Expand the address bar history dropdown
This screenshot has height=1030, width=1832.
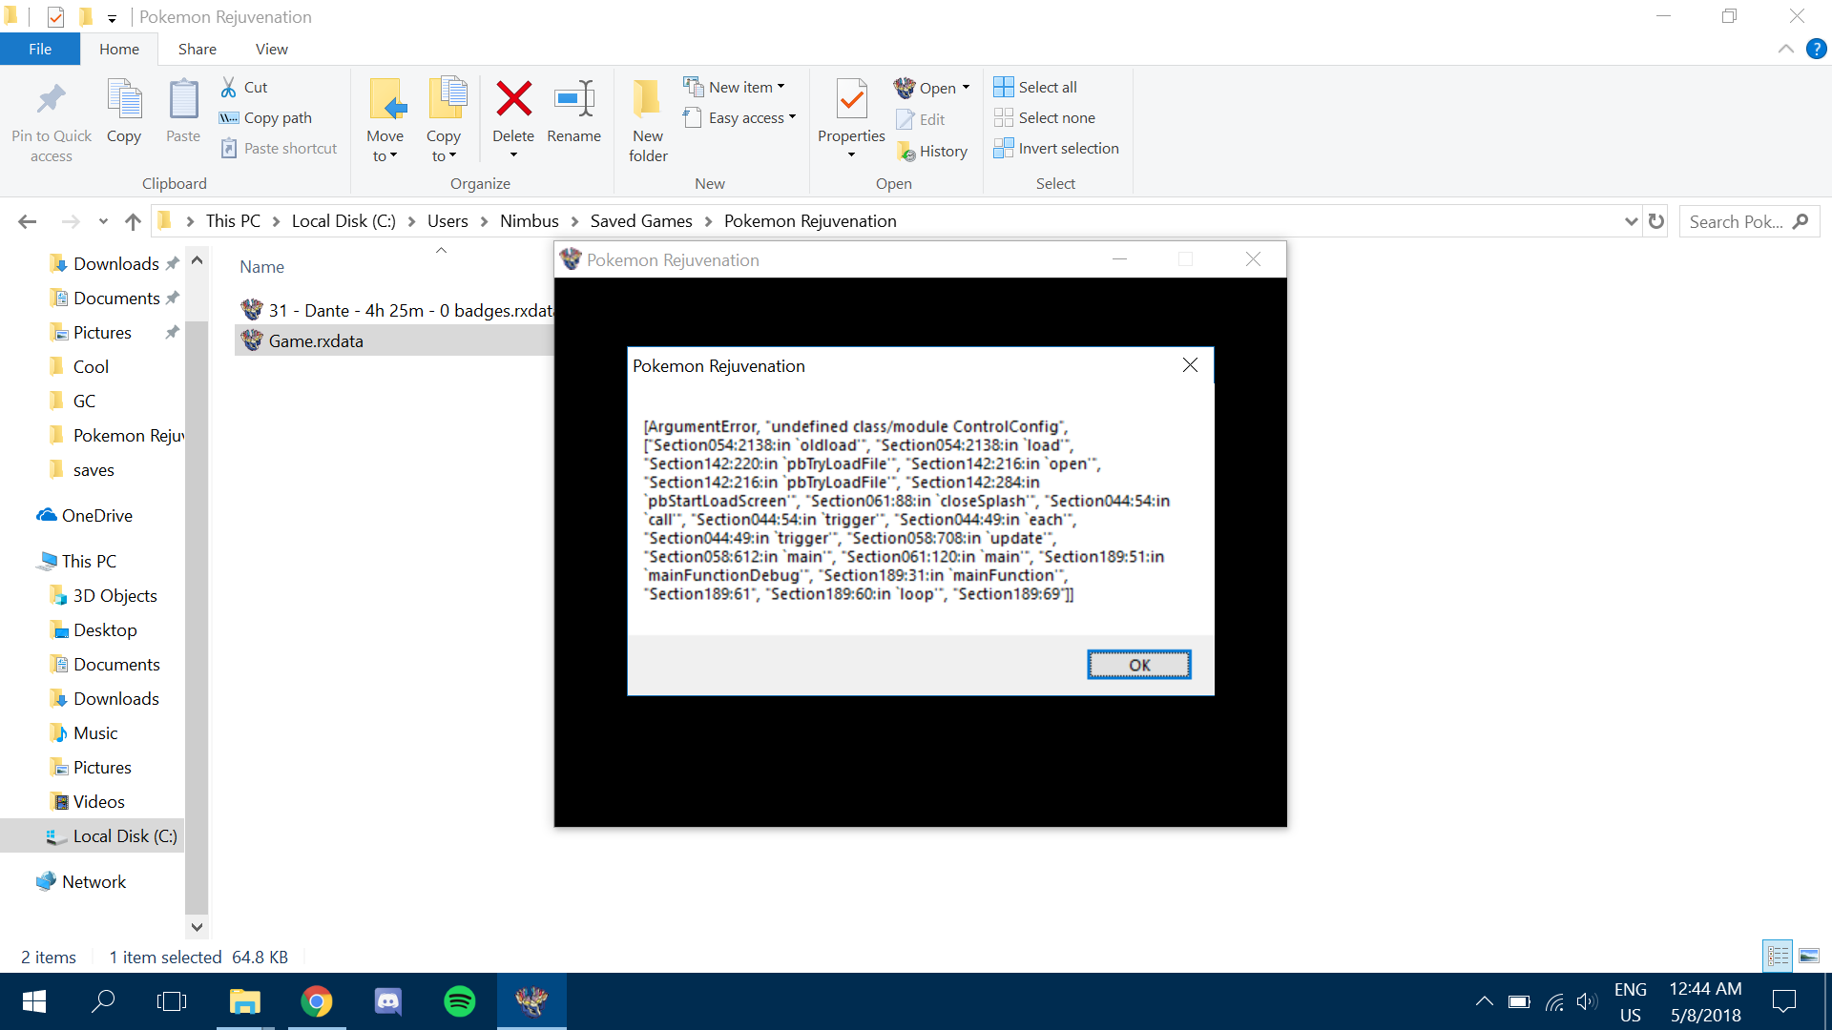[1631, 221]
